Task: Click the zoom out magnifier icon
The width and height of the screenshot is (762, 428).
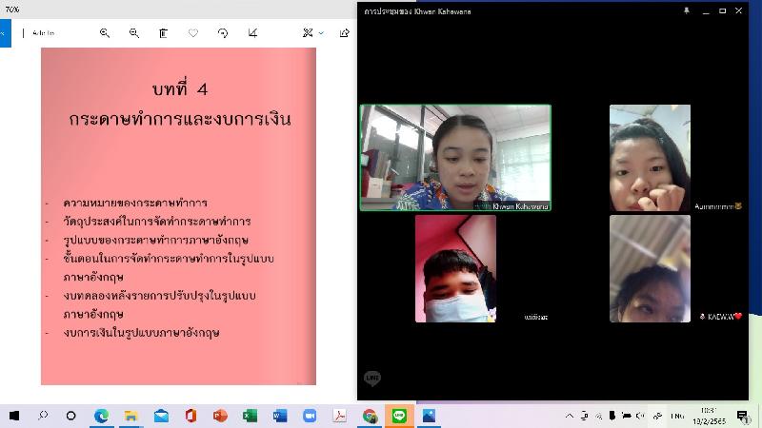Action: pyautogui.click(x=134, y=32)
